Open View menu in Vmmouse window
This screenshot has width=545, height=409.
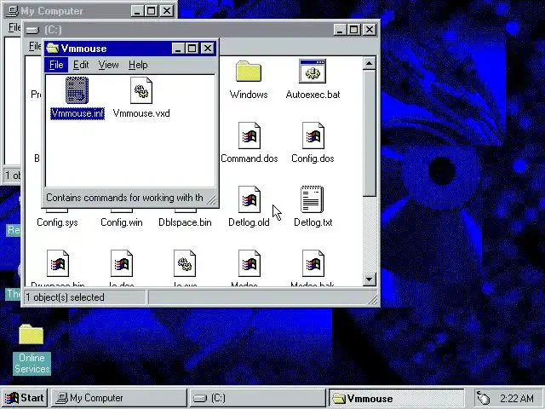pyautogui.click(x=108, y=65)
